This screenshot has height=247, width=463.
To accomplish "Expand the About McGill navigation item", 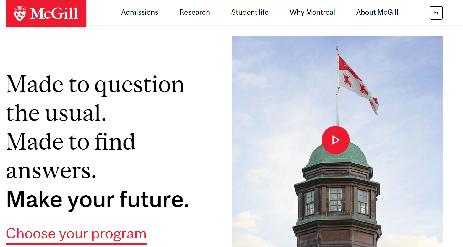I will pyautogui.click(x=377, y=12).
